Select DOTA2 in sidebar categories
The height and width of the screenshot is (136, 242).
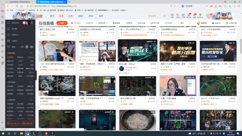pos(31,57)
